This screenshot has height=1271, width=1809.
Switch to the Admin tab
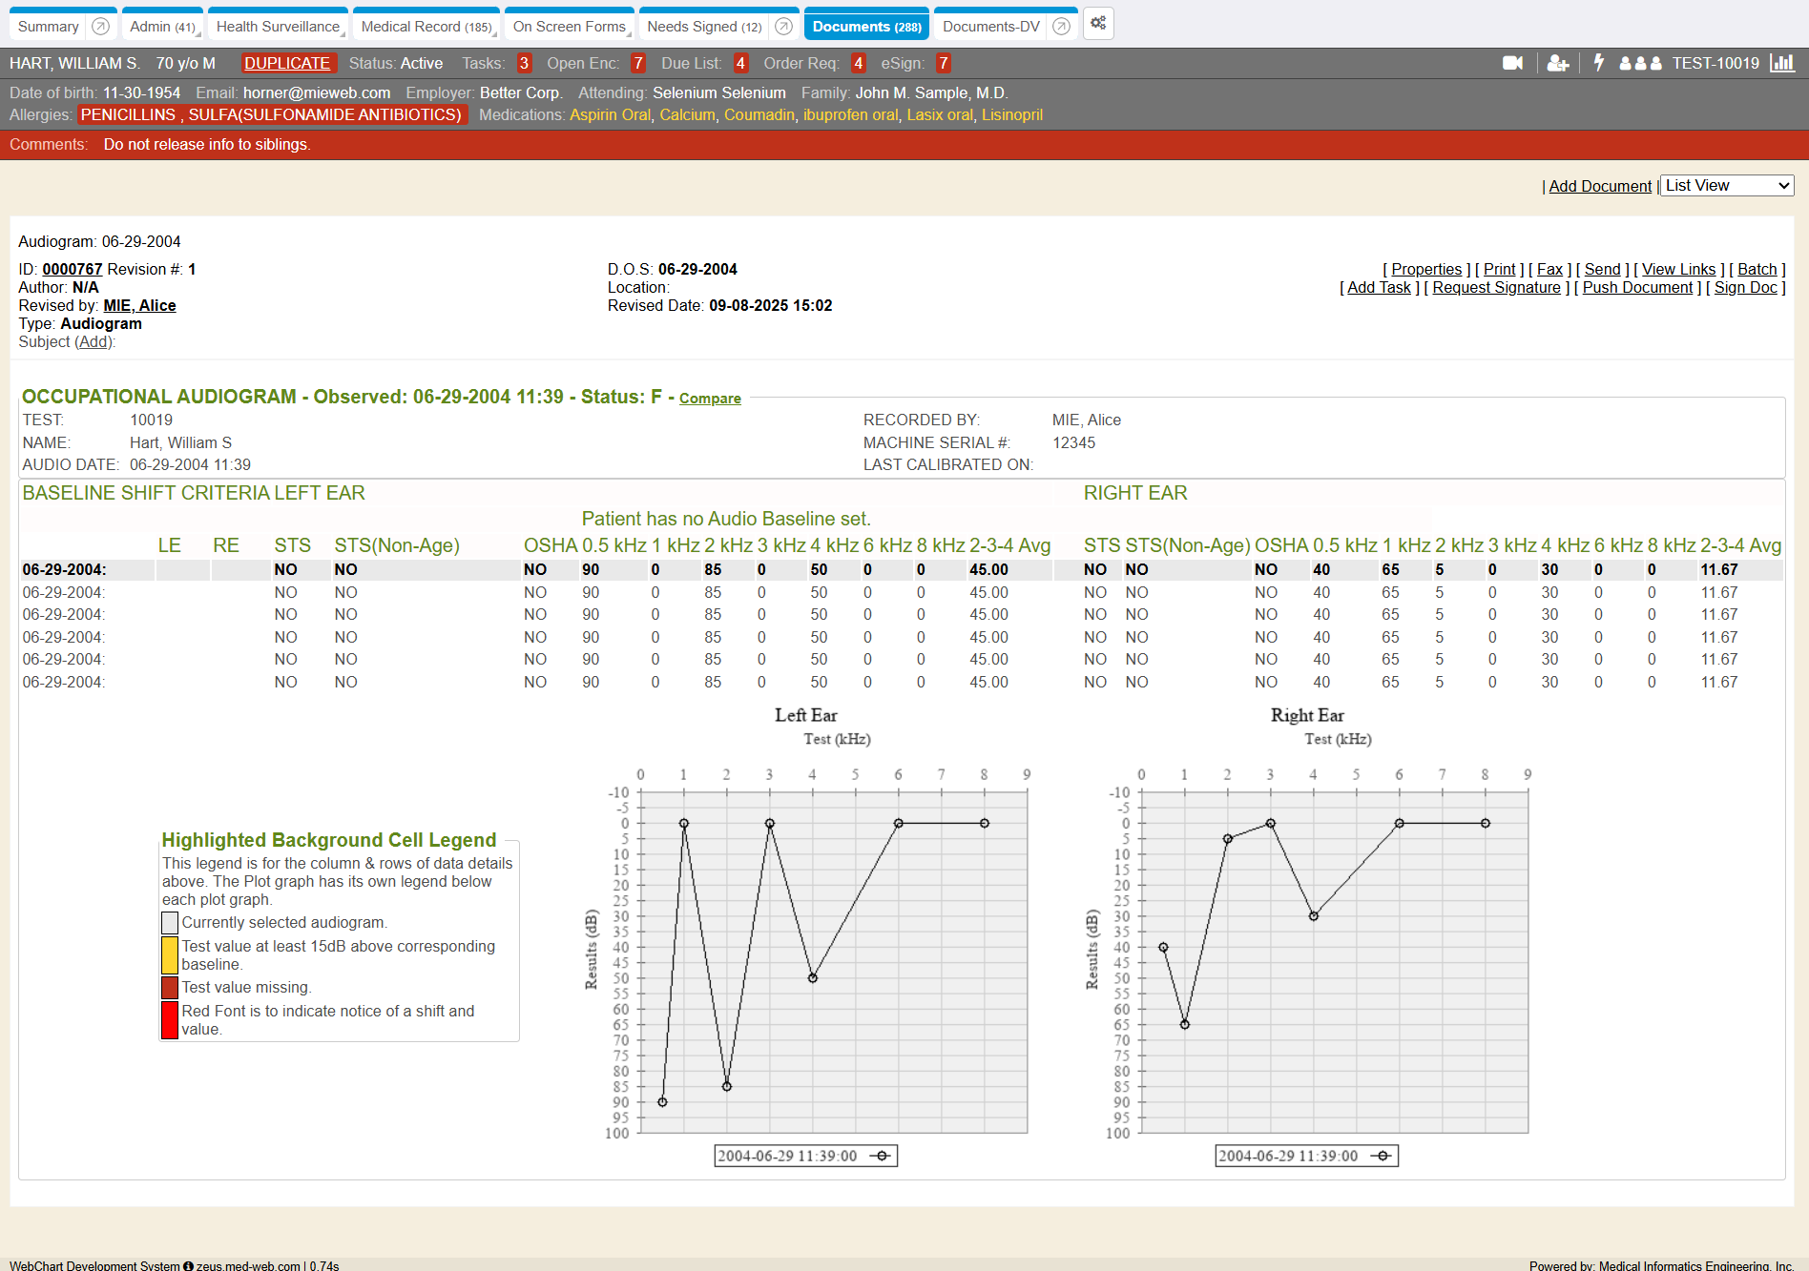pos(161,27)
